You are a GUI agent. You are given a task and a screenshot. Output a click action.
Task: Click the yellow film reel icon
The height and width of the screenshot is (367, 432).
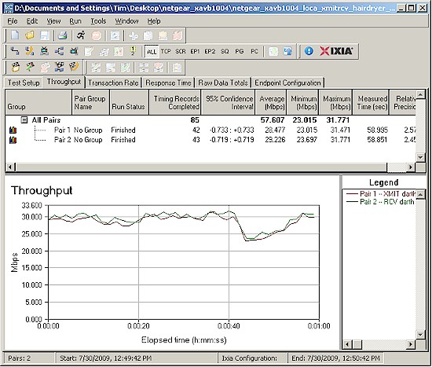[74, 67]
